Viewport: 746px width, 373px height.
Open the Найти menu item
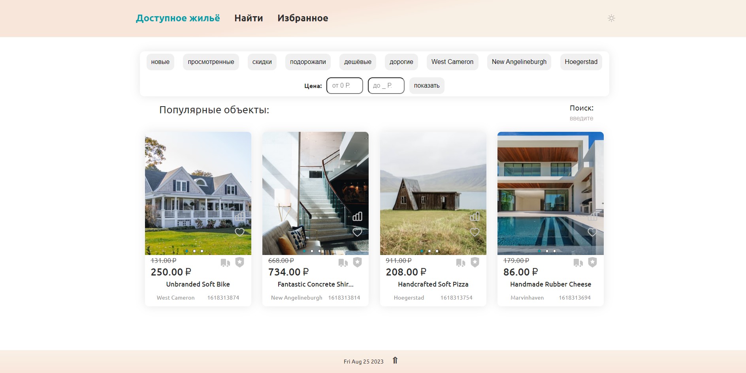click(249, 18)
